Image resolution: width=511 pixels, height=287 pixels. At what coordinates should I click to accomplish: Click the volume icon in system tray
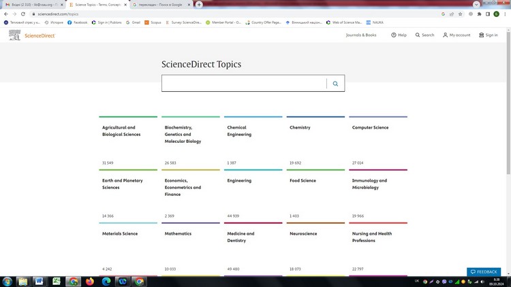pos(482,282)
